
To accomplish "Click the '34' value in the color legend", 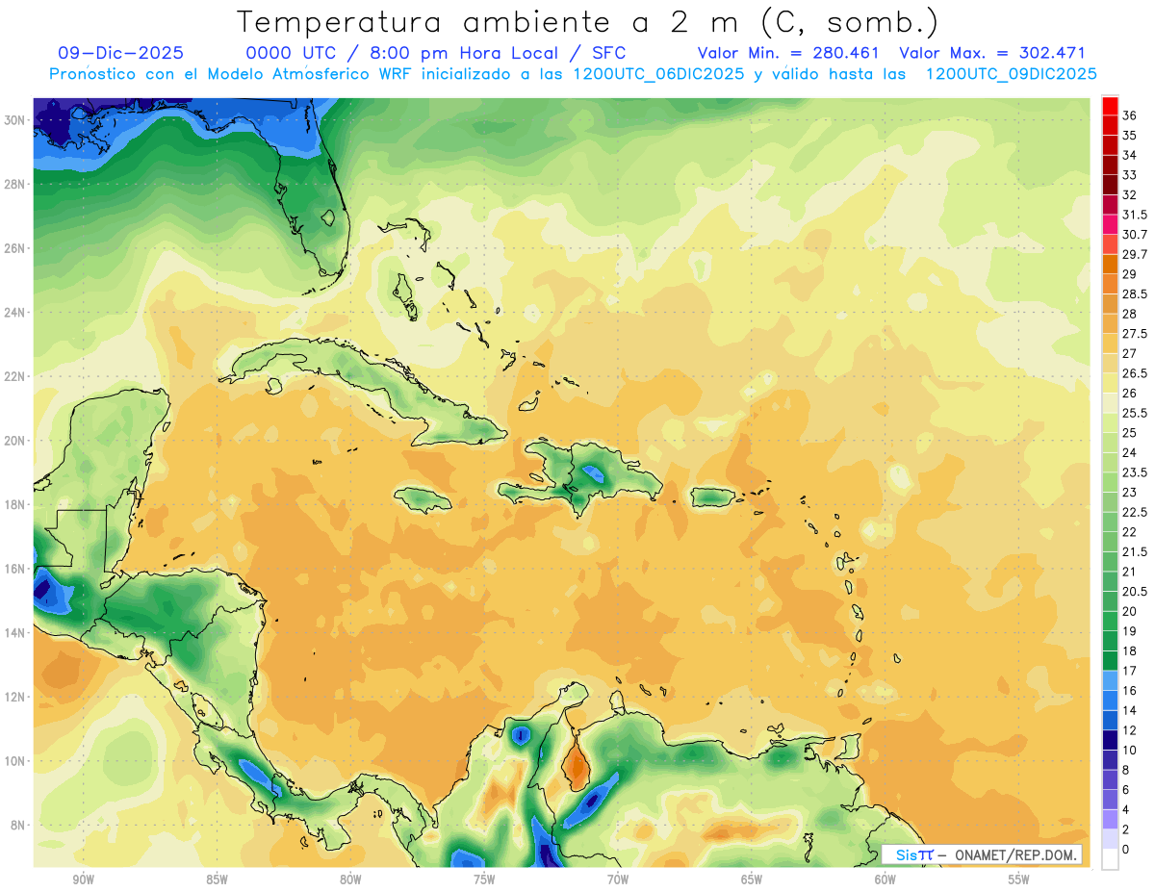I will pos(1130,155).
